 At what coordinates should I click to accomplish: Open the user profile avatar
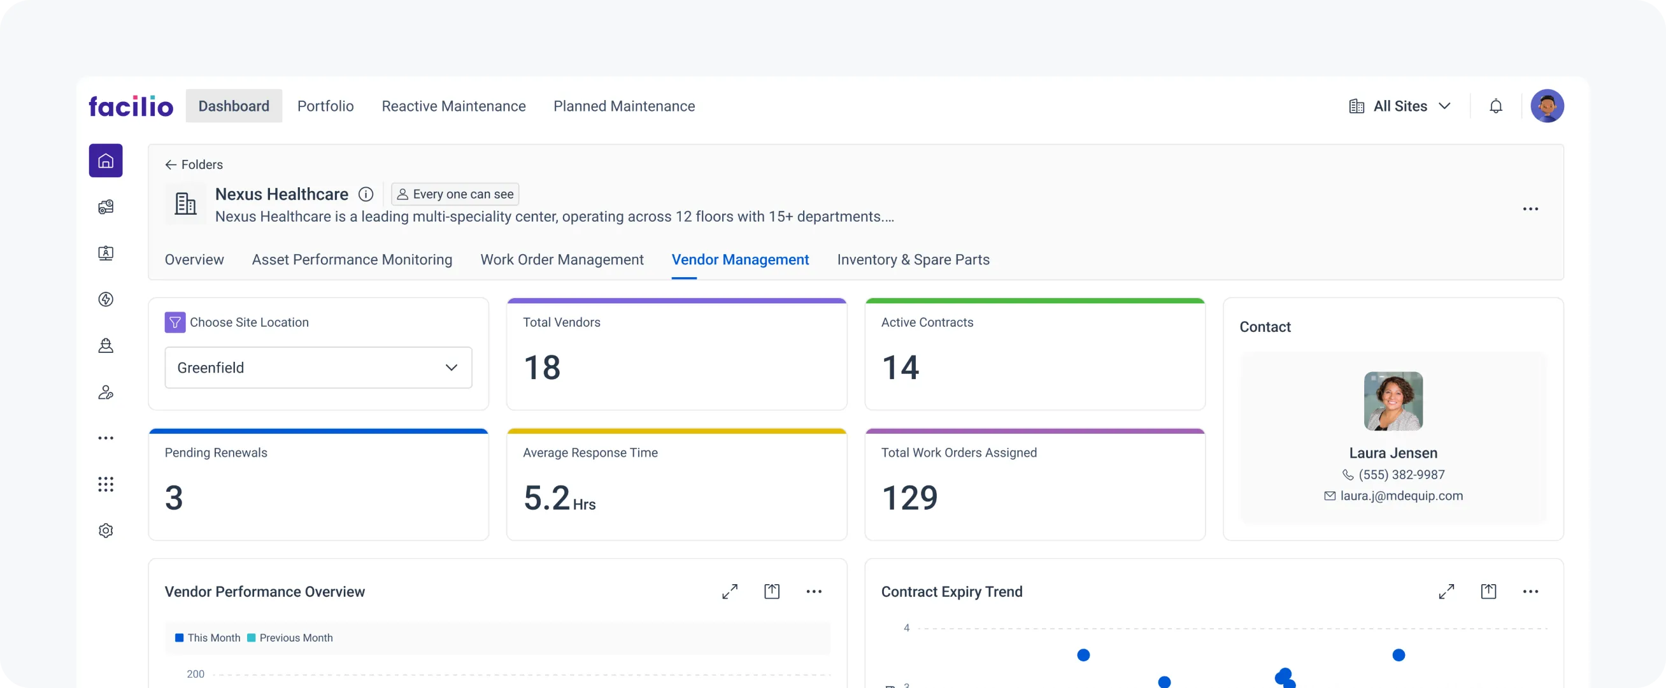point(1546,106)
